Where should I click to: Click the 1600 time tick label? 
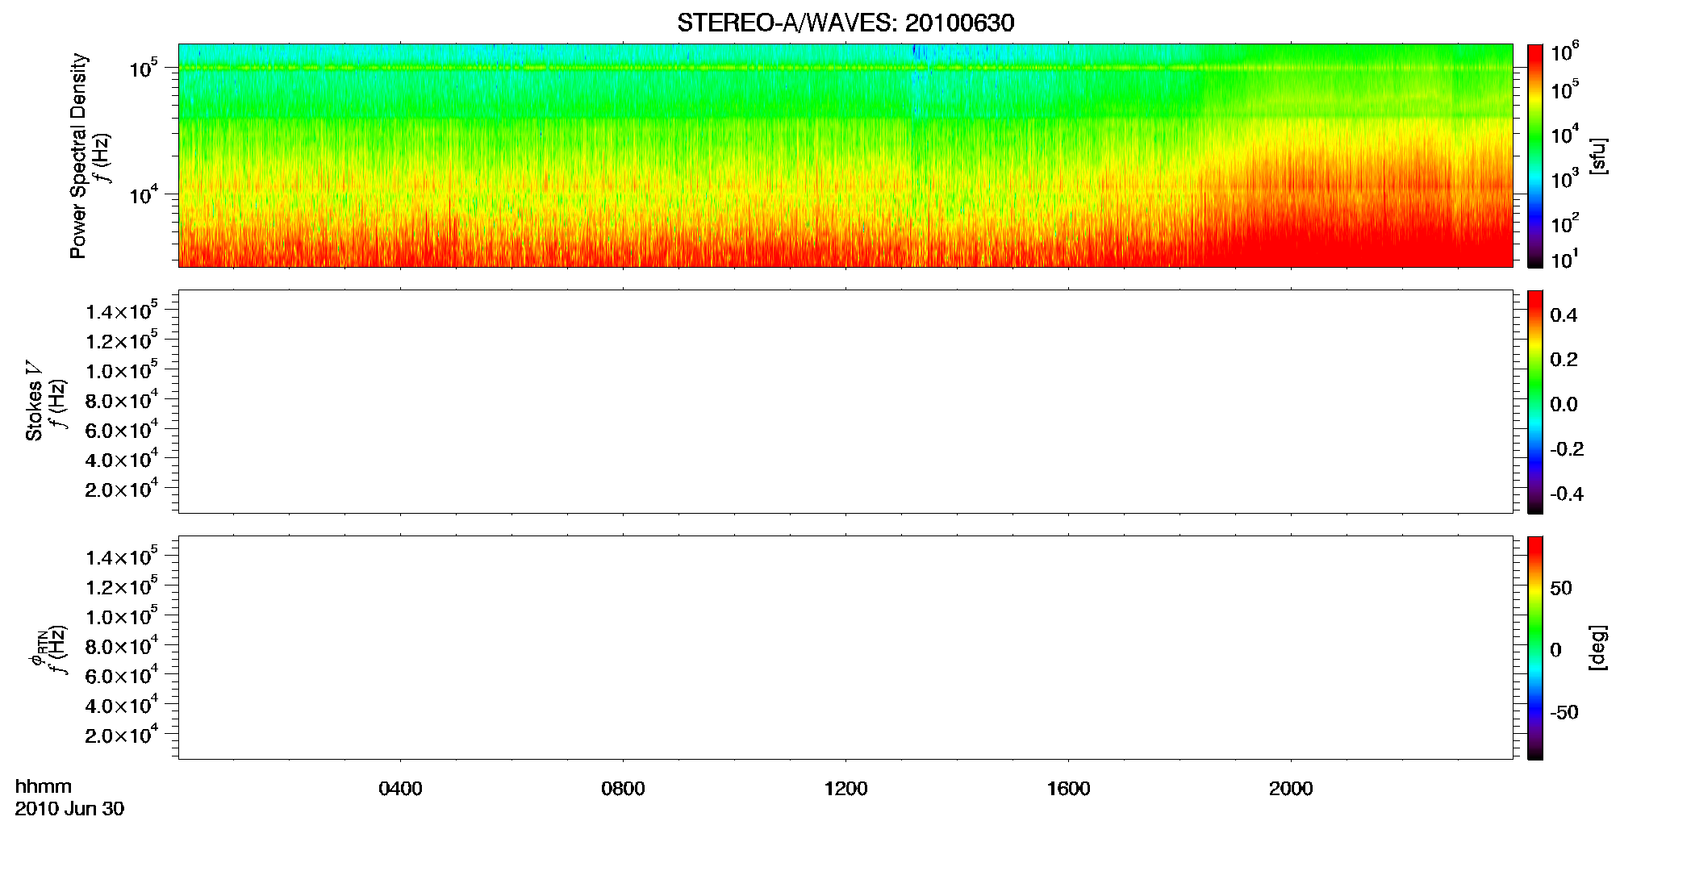tap(1068, 789)
